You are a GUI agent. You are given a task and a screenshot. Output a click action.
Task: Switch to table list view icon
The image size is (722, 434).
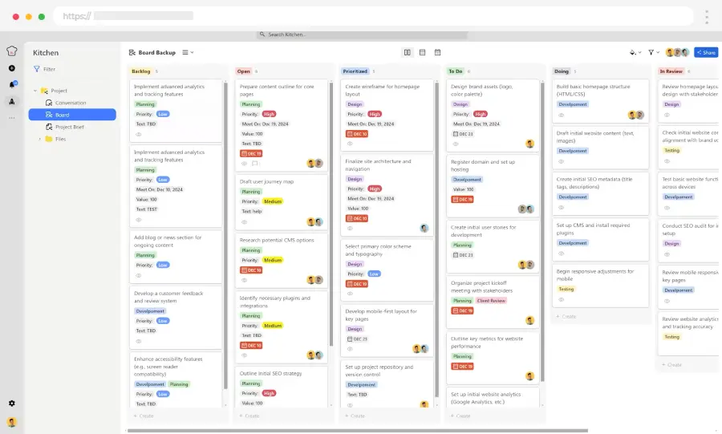click(x=423, y=52)
